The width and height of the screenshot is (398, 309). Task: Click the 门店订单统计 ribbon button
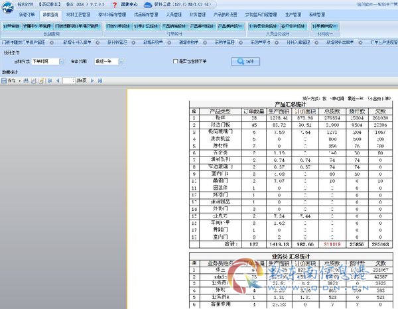tap(118, 26)
